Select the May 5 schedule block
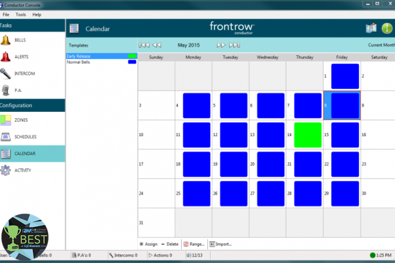The height and width of the screenshot is (263, 395). point(234,106)
